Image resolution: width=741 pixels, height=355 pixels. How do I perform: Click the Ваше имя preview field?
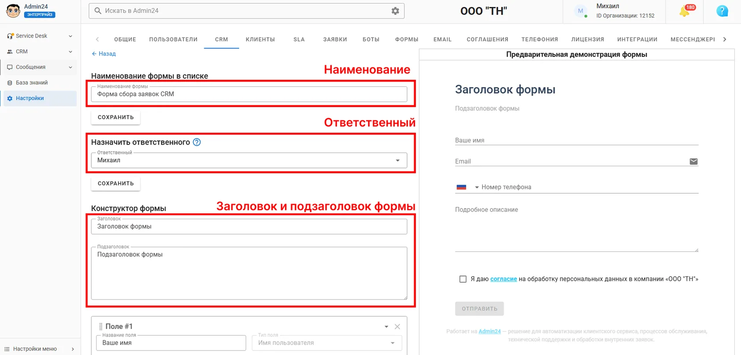pyautogui.click(x=576, y=140)
